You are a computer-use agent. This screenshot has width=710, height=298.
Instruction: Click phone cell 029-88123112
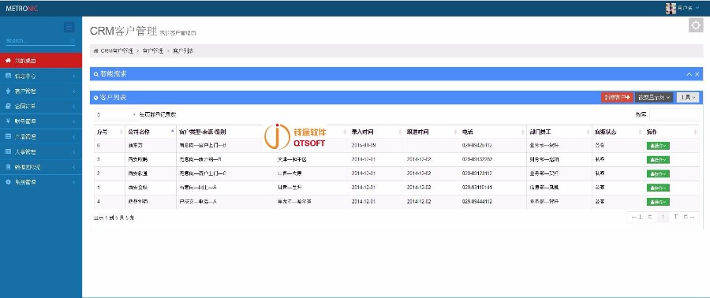click(x=477, y=173)
